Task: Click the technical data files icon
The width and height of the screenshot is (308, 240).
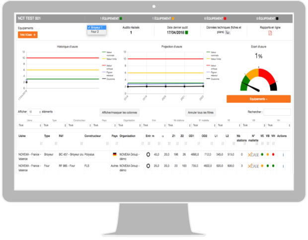Action: [228, 32]
